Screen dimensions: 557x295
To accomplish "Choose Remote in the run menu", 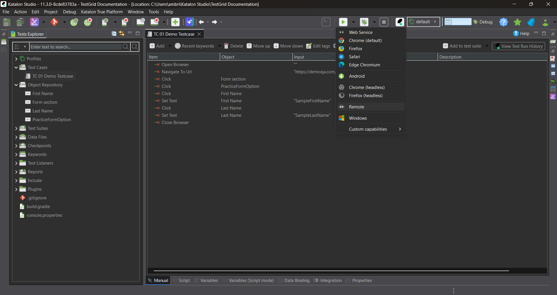I will [x=371, y=107].
